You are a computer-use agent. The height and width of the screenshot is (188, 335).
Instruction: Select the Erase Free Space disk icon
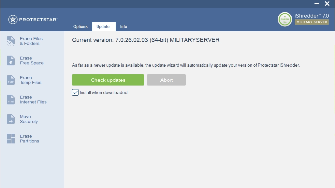11,60
